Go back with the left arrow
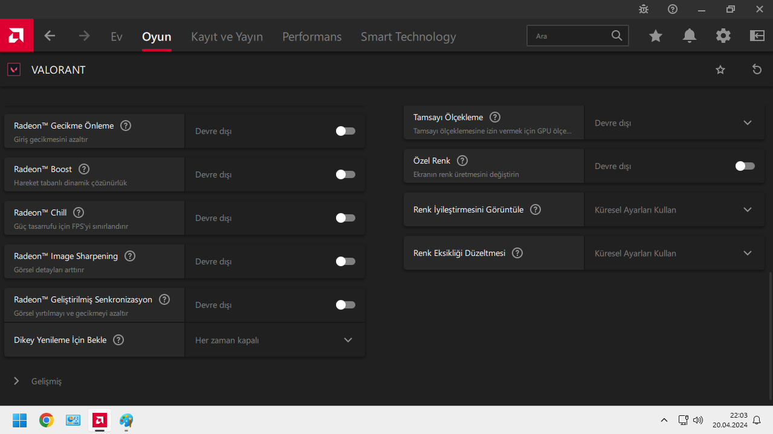This screenshot has height=434, width=773. pyautogui.click(x=50, y=36)
